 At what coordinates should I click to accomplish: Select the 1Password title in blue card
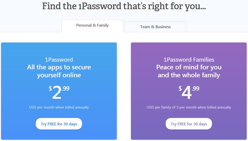coord(59,60)
